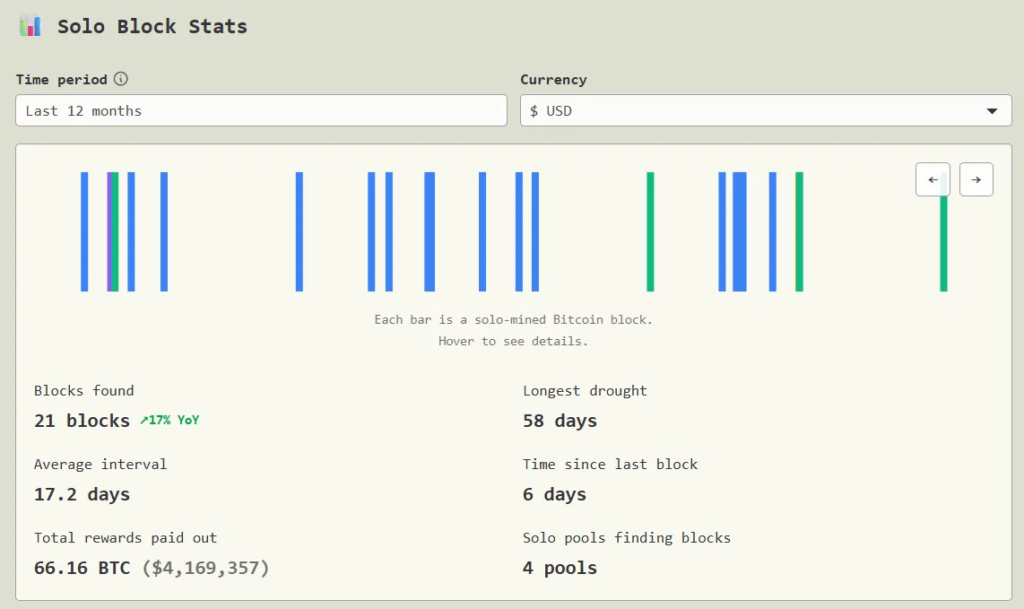Screen dimensions: 1024x609
Task: Select the Total rewards paid out amount
Action: [x=151, y=567]
